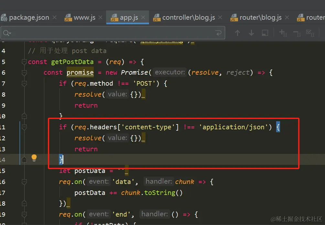Screen dimensions: 325x225
Task: Add selection for next occurrence icon
Action: pyautogui.click(x=283, y=33)
